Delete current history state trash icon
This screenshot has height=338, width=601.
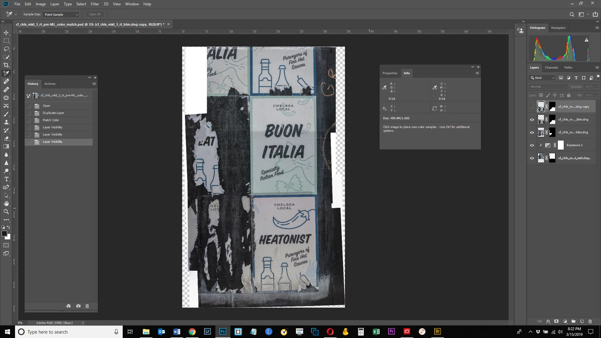pyautogui.click(x=87, y=306)
